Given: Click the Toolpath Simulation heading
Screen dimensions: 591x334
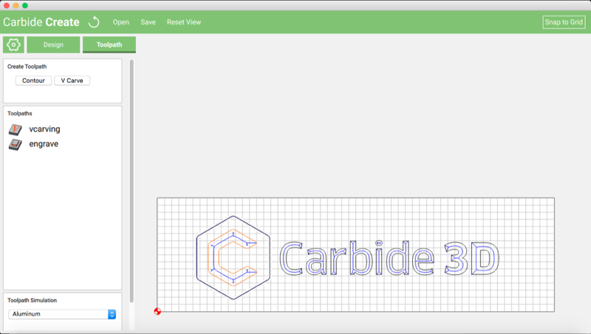Looking at the screenshot, I should pos(32,301).
